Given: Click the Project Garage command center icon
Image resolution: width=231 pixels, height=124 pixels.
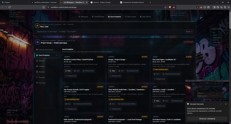Looking at the screenshot, I should pyautogui.click(x=38, y=42).
